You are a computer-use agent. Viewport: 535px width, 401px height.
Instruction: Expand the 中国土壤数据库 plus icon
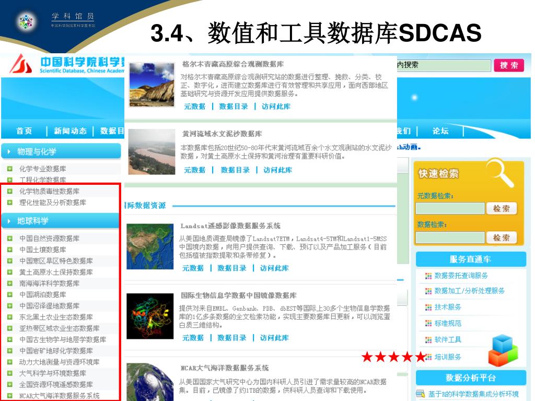pyautogui.click(x=9, y=249)
